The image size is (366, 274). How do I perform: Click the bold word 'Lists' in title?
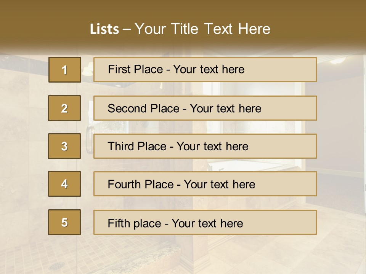tap(104, 29)
